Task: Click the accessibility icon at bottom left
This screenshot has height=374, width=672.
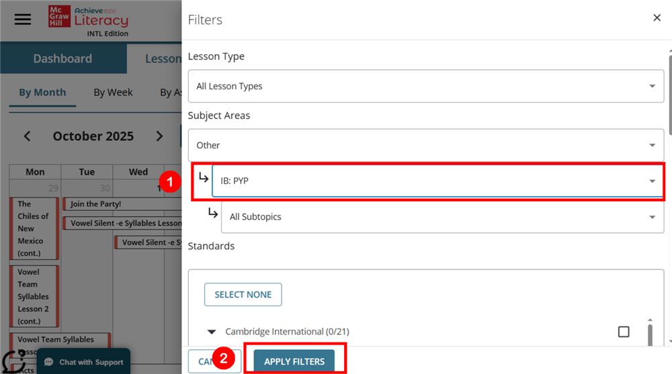Action: pyautogui.click(x=14, y=361)
